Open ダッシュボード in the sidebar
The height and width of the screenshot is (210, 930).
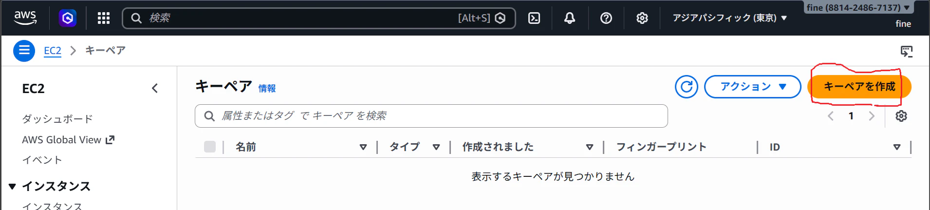click(x=57, y=119)
